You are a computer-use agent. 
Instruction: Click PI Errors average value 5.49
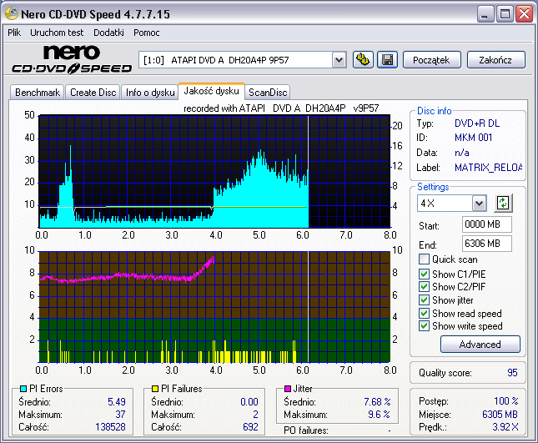117,402
